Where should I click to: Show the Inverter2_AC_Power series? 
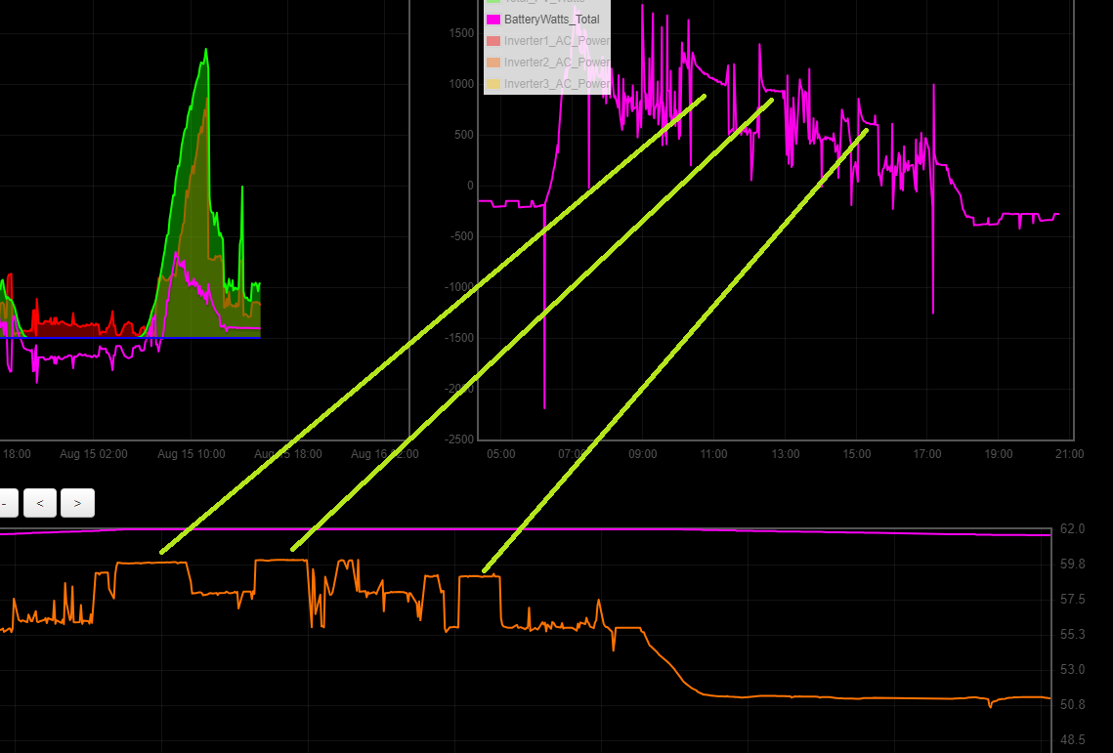[557, 63]
